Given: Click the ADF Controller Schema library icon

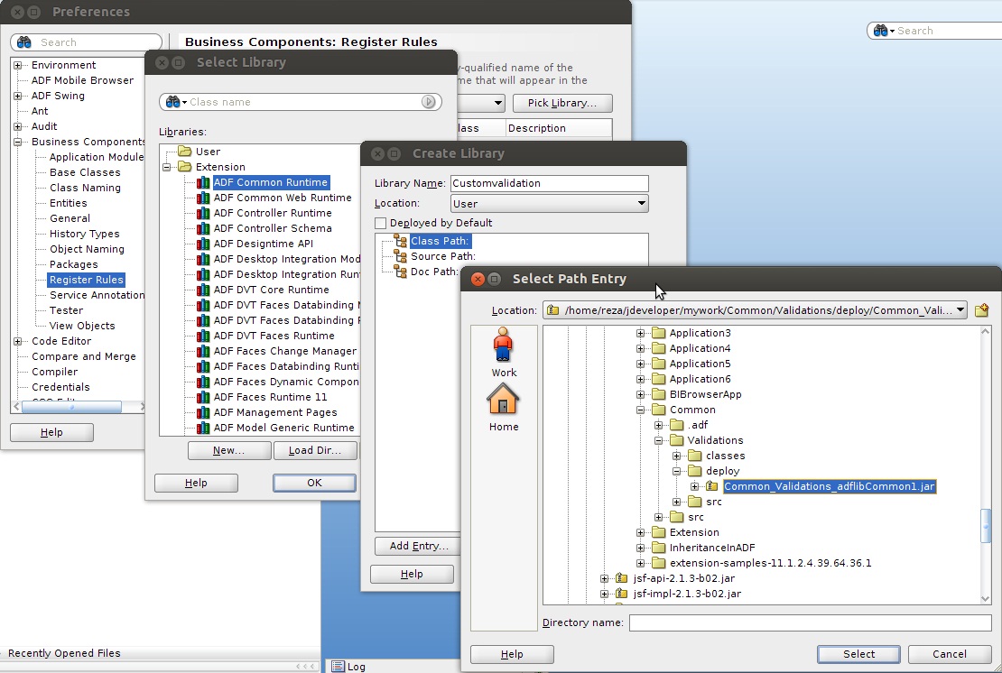Looking at the screenshot, I should coord(203,228).
